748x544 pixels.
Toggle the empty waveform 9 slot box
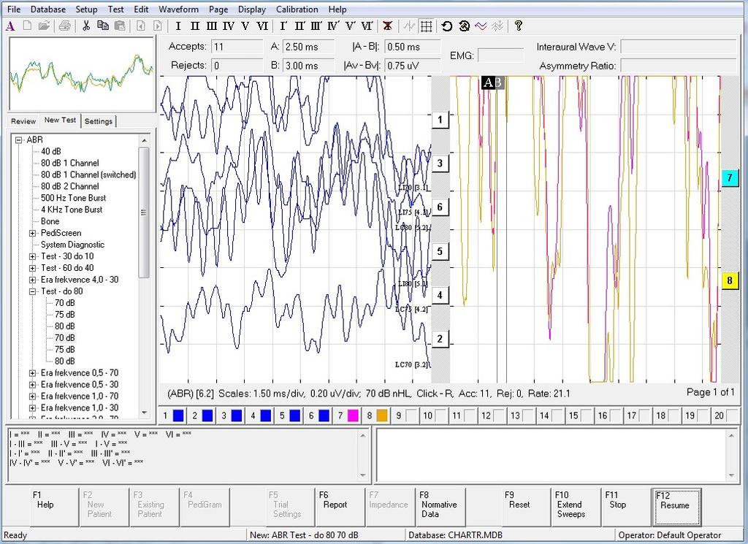(411, 415)
